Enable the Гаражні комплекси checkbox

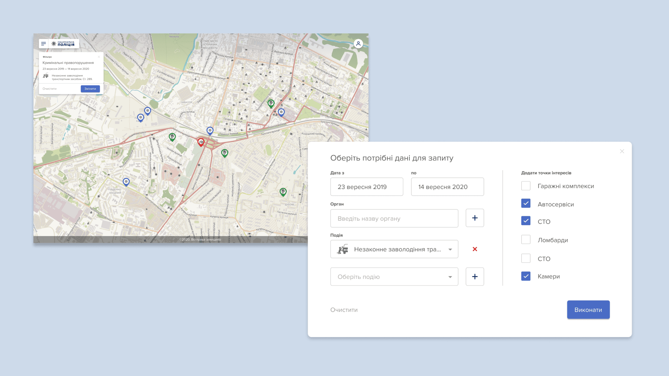[x=526, y=186]
